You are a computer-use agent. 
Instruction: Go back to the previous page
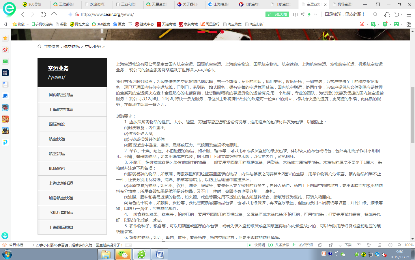coord(23,14)
